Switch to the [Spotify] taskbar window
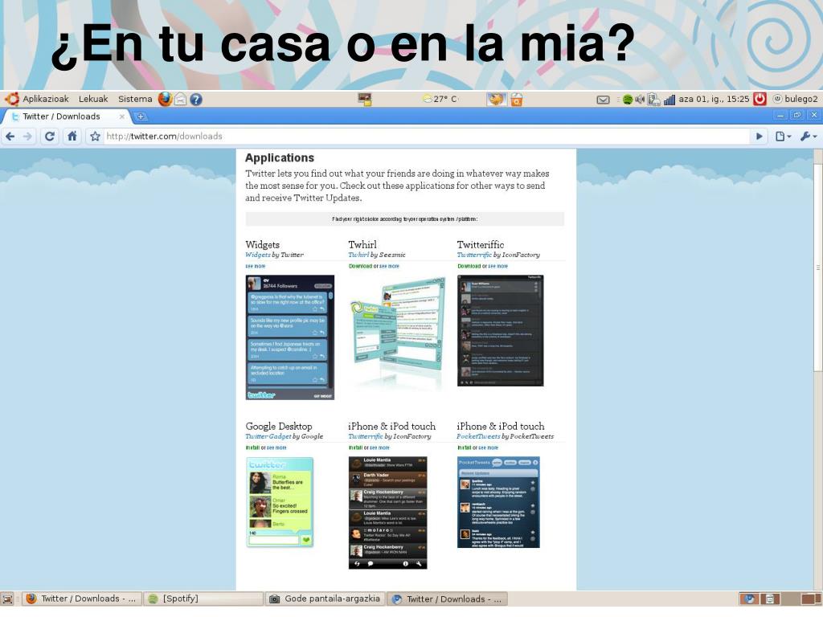This screenshot has height=617, width=823. [x=203, y=599]
